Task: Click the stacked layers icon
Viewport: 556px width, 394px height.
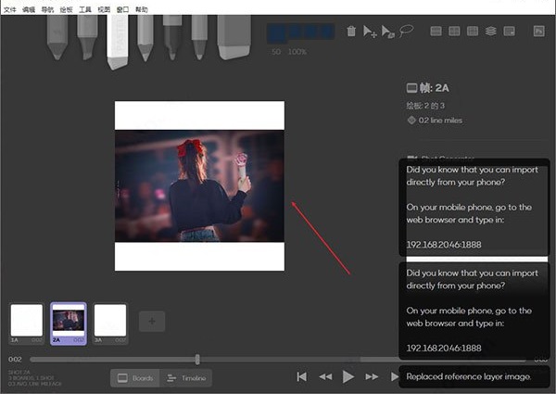Action: [490, 32]
